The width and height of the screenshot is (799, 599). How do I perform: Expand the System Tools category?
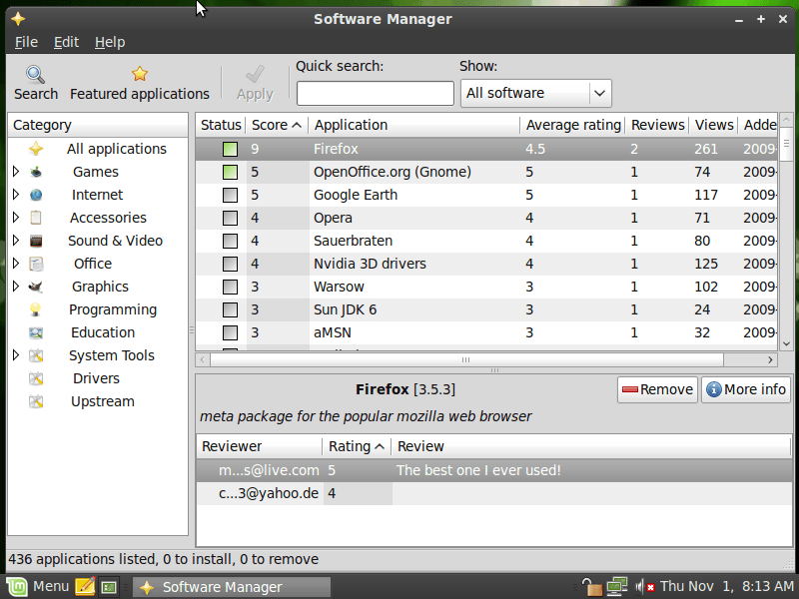tap(16, 355)
